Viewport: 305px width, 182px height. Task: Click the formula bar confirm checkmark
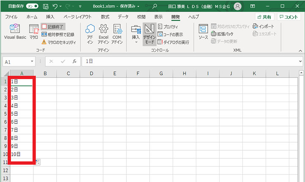tap(63, 61)
